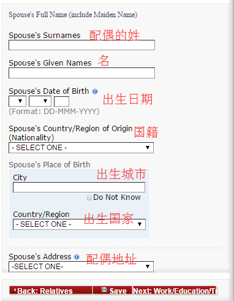Click the back arrow on Back: Relatives
This screenshot has height=301, width=234.
coord(15,290)
